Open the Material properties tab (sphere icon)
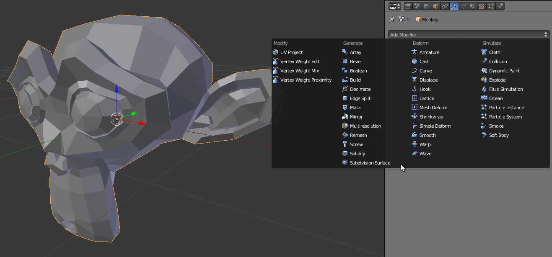552x257 pixels. [x=472, y=6]
